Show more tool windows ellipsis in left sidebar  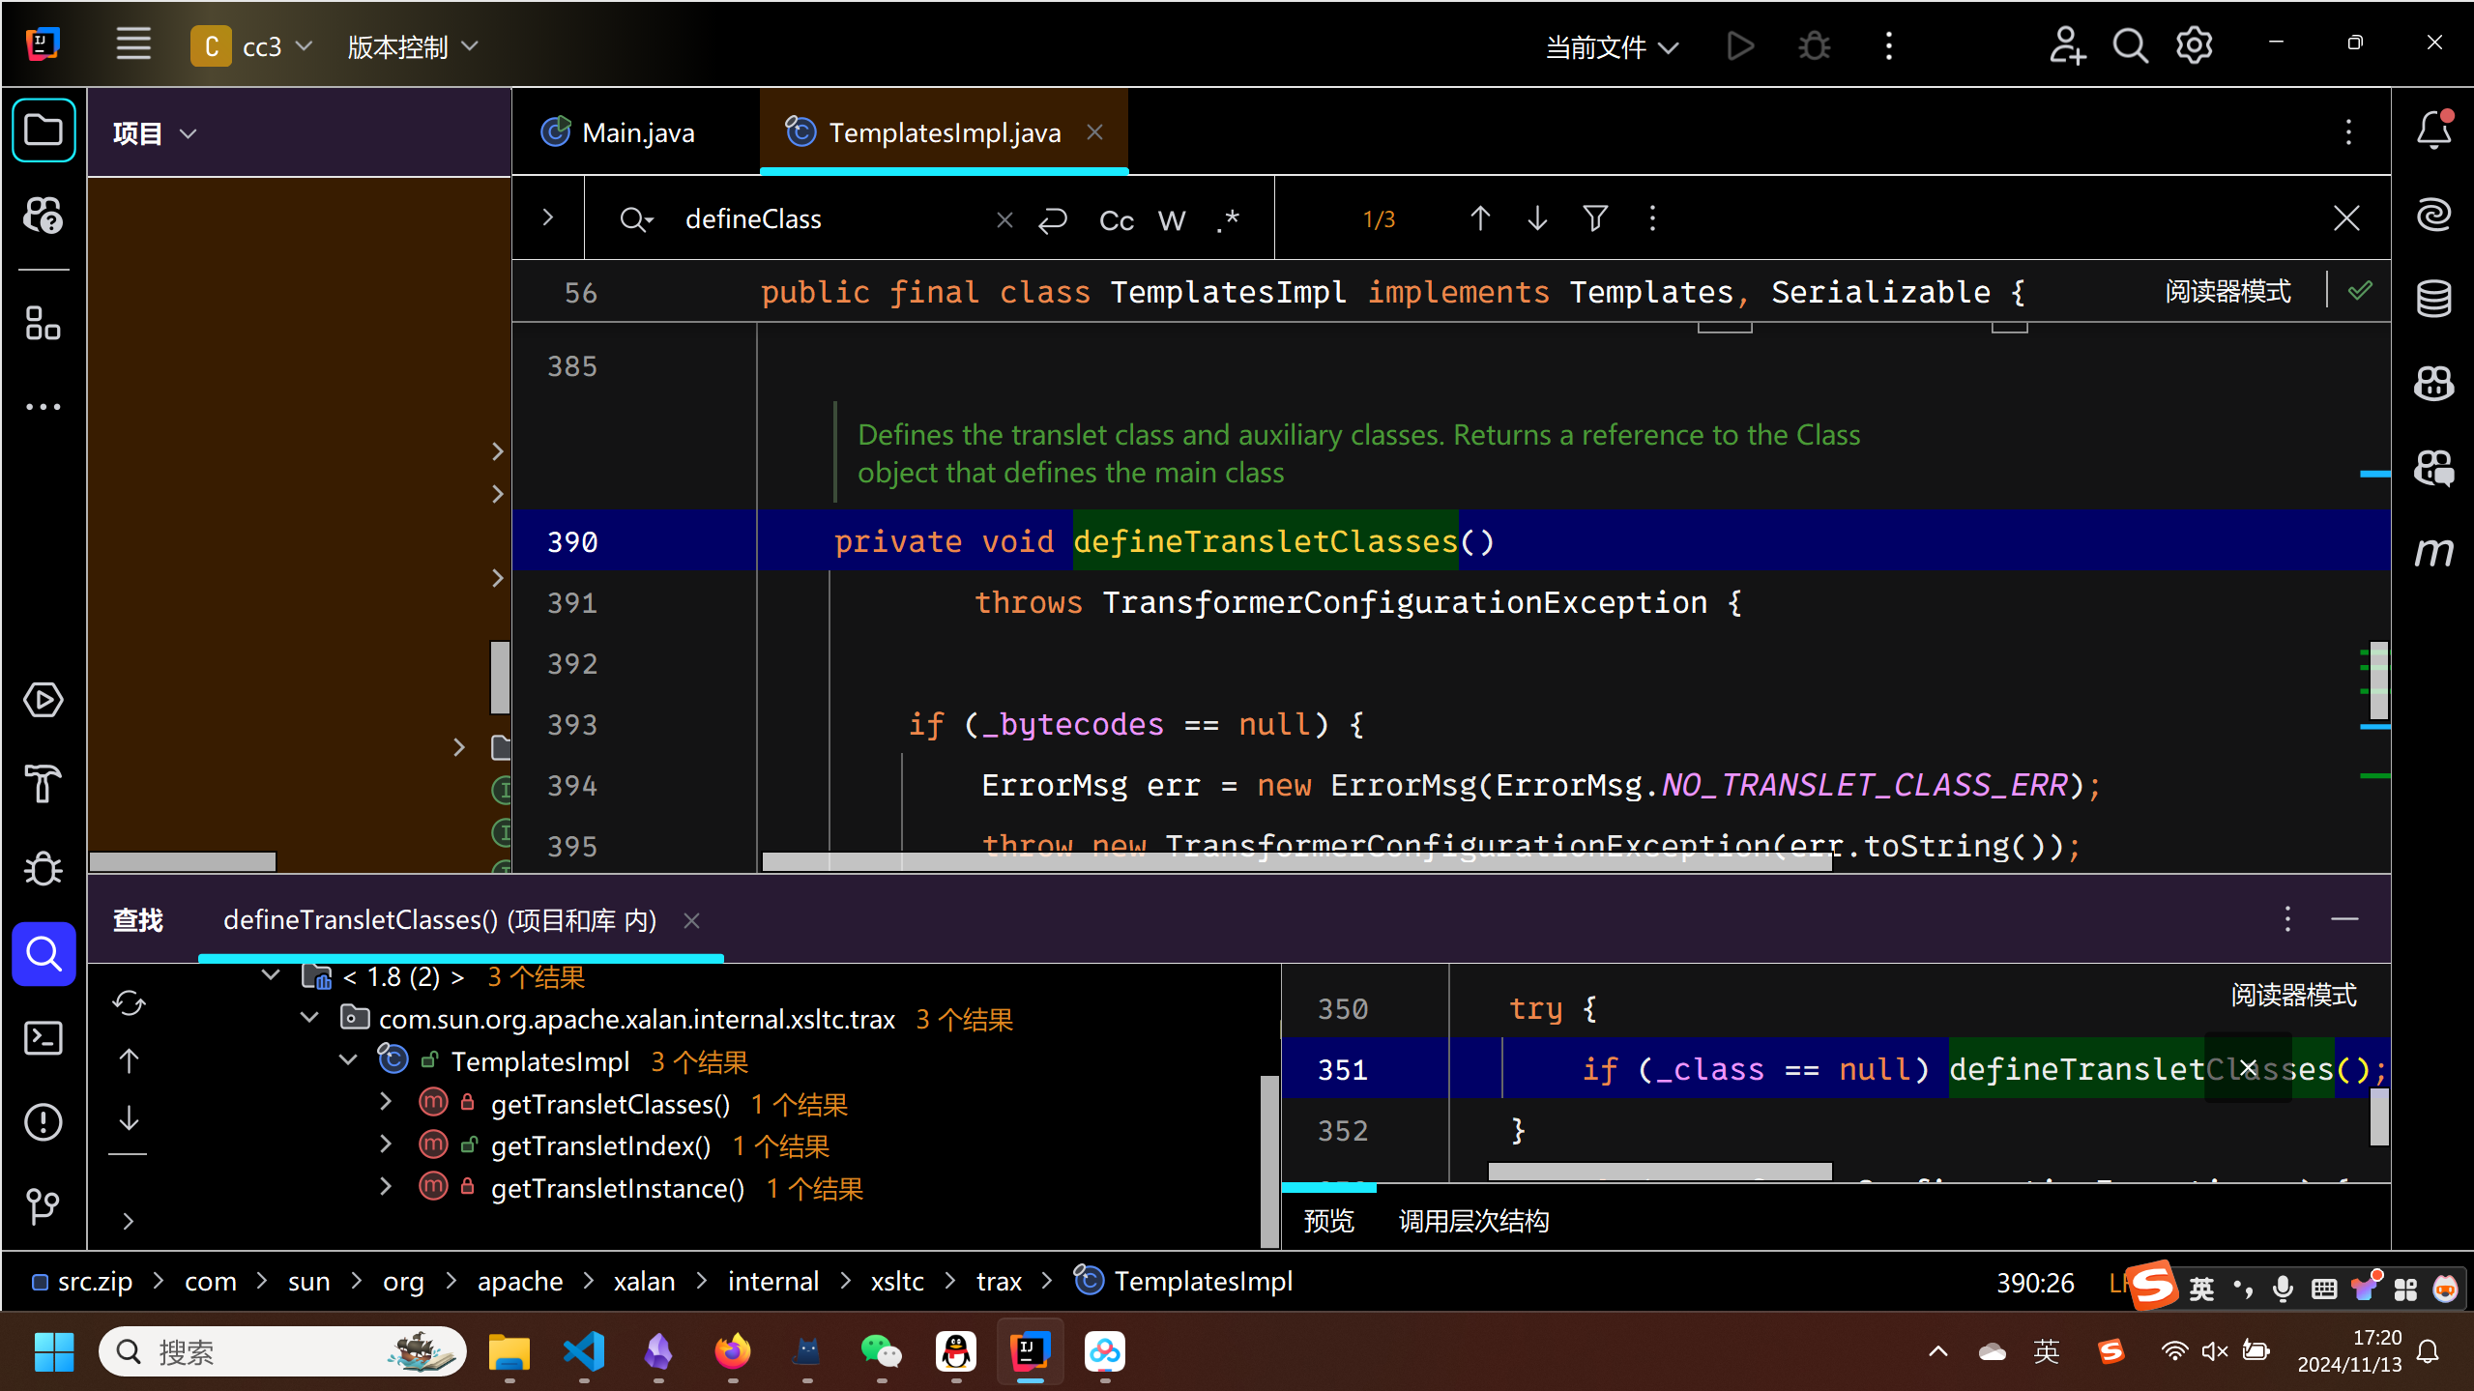(44, 407)
